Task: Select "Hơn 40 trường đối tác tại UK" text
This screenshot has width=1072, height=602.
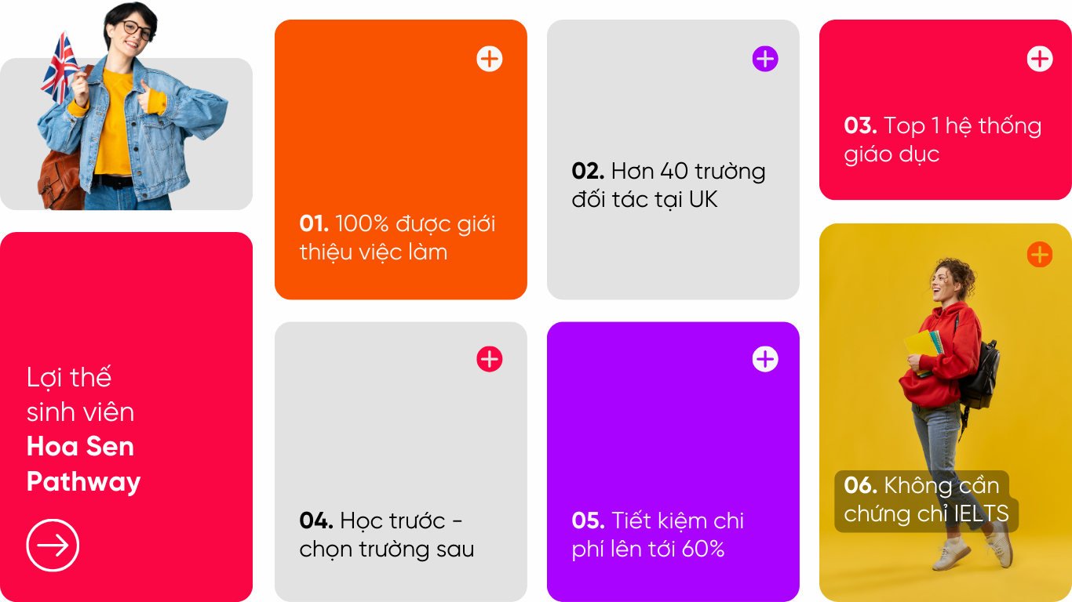Action: click(x=668, y=185)
